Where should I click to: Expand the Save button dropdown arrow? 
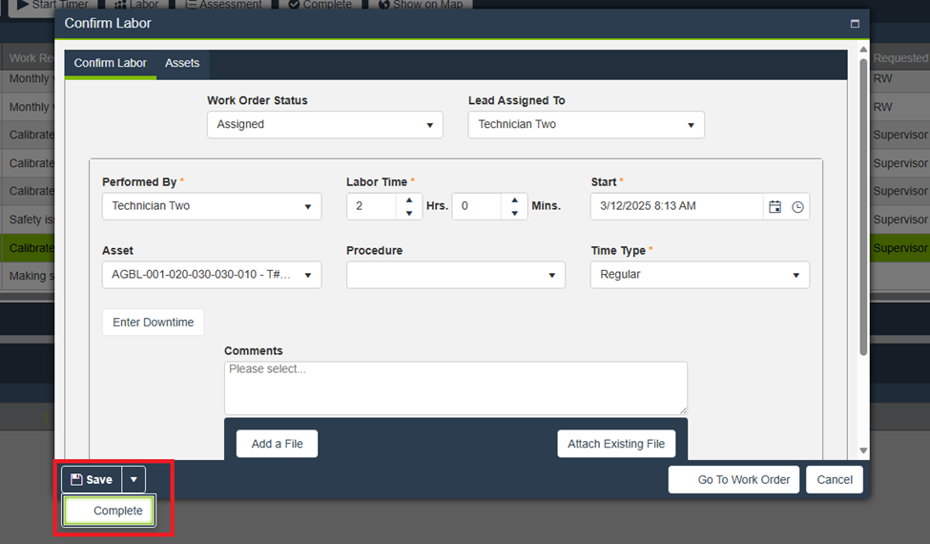(x=134, y=479)
